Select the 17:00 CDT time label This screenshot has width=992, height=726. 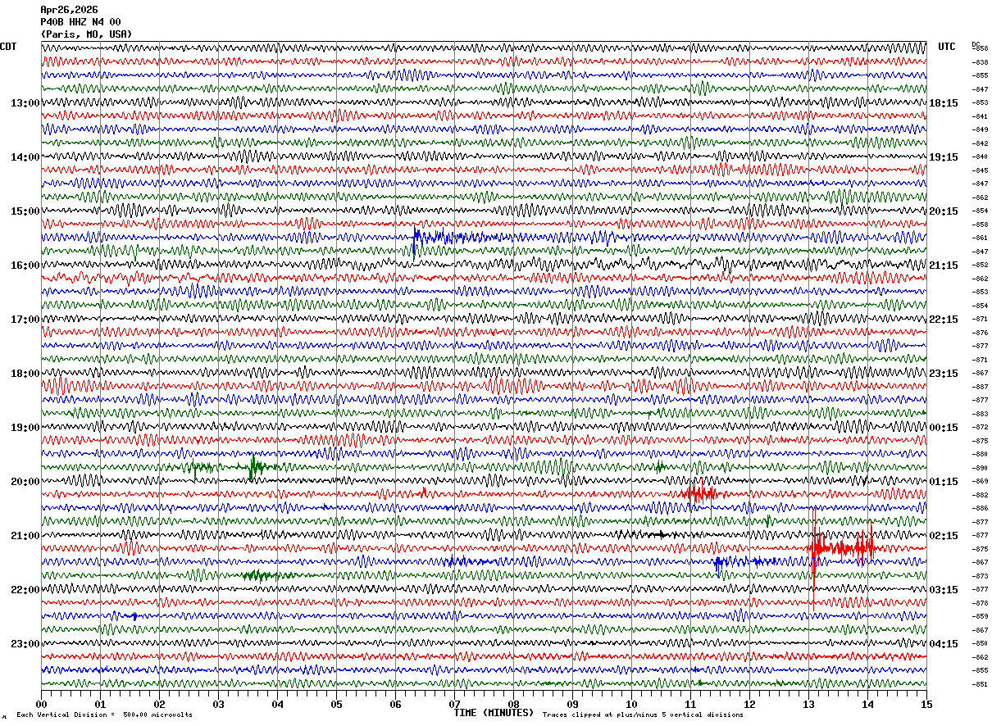coord(25,320)
